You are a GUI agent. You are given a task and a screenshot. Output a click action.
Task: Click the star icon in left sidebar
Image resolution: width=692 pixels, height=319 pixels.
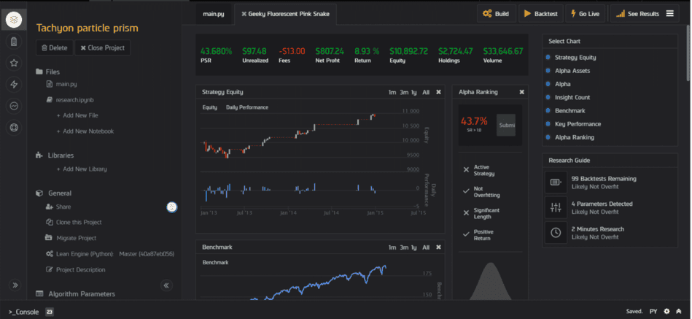[13, 63]
